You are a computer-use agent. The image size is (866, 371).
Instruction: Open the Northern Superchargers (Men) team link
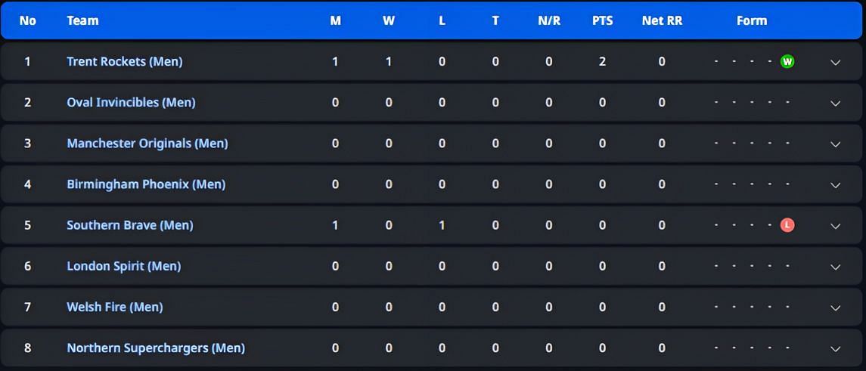click(x=156, y=348)
